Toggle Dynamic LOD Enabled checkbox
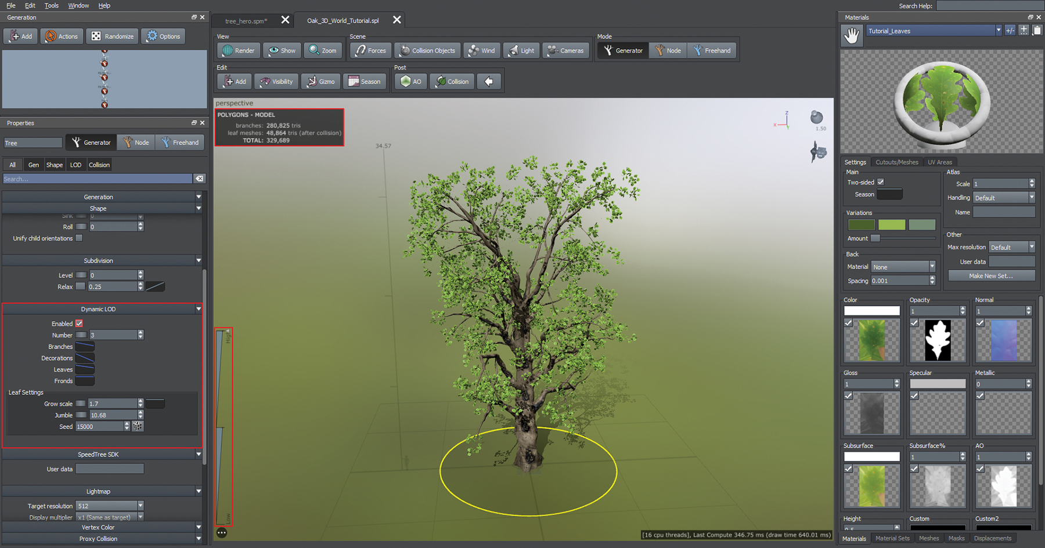Viewport: 1045px width, 548px height. click(x=79, y=324)
